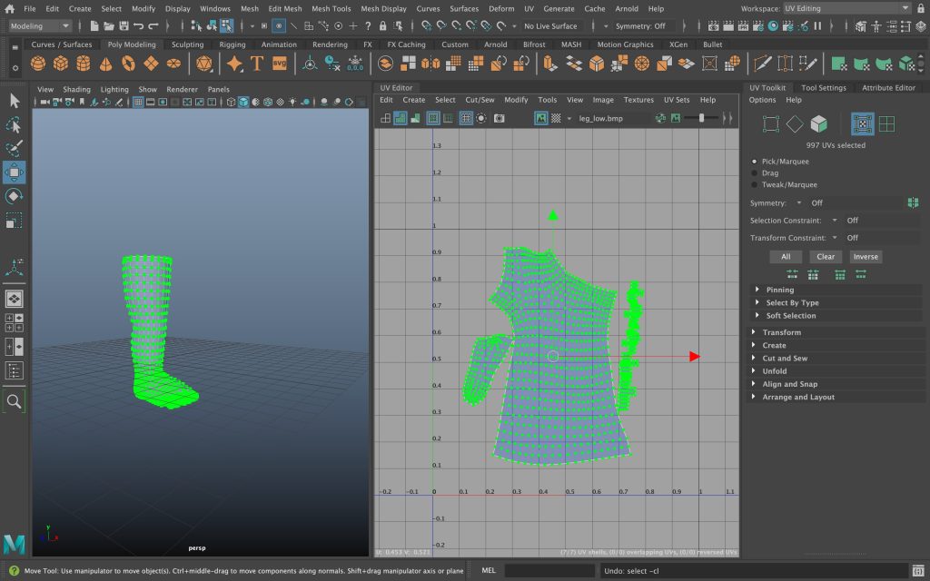Toggle checker map display in UV Editor

pyautogui.click(x=556, y=119)
